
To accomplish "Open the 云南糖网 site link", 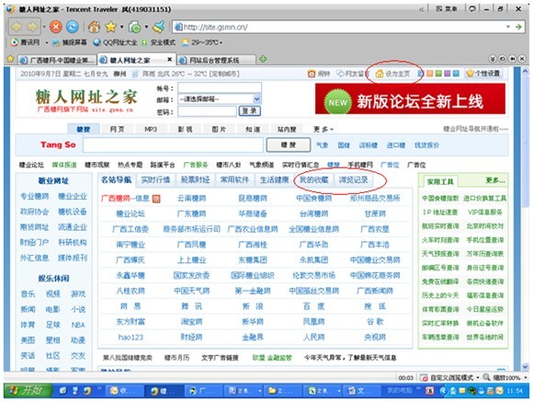I will click(191, 198).
